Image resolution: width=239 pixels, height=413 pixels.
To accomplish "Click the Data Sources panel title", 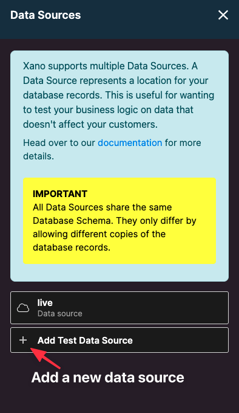I will pos(45,15).
